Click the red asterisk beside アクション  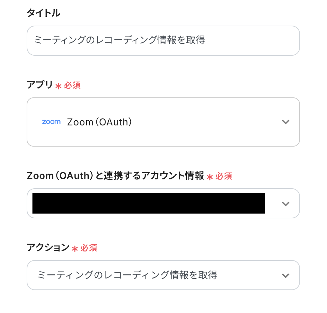pyautogui.click(x=75, y=248)
